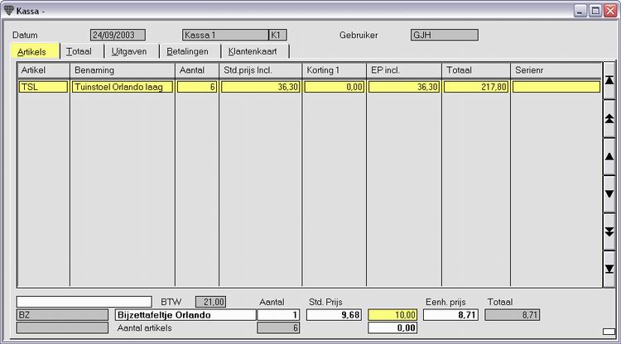This screenshot has height=344, width=621.
Task: Open the Uitgaven tab
Action: pyautogui.click(x=132, y=51)
